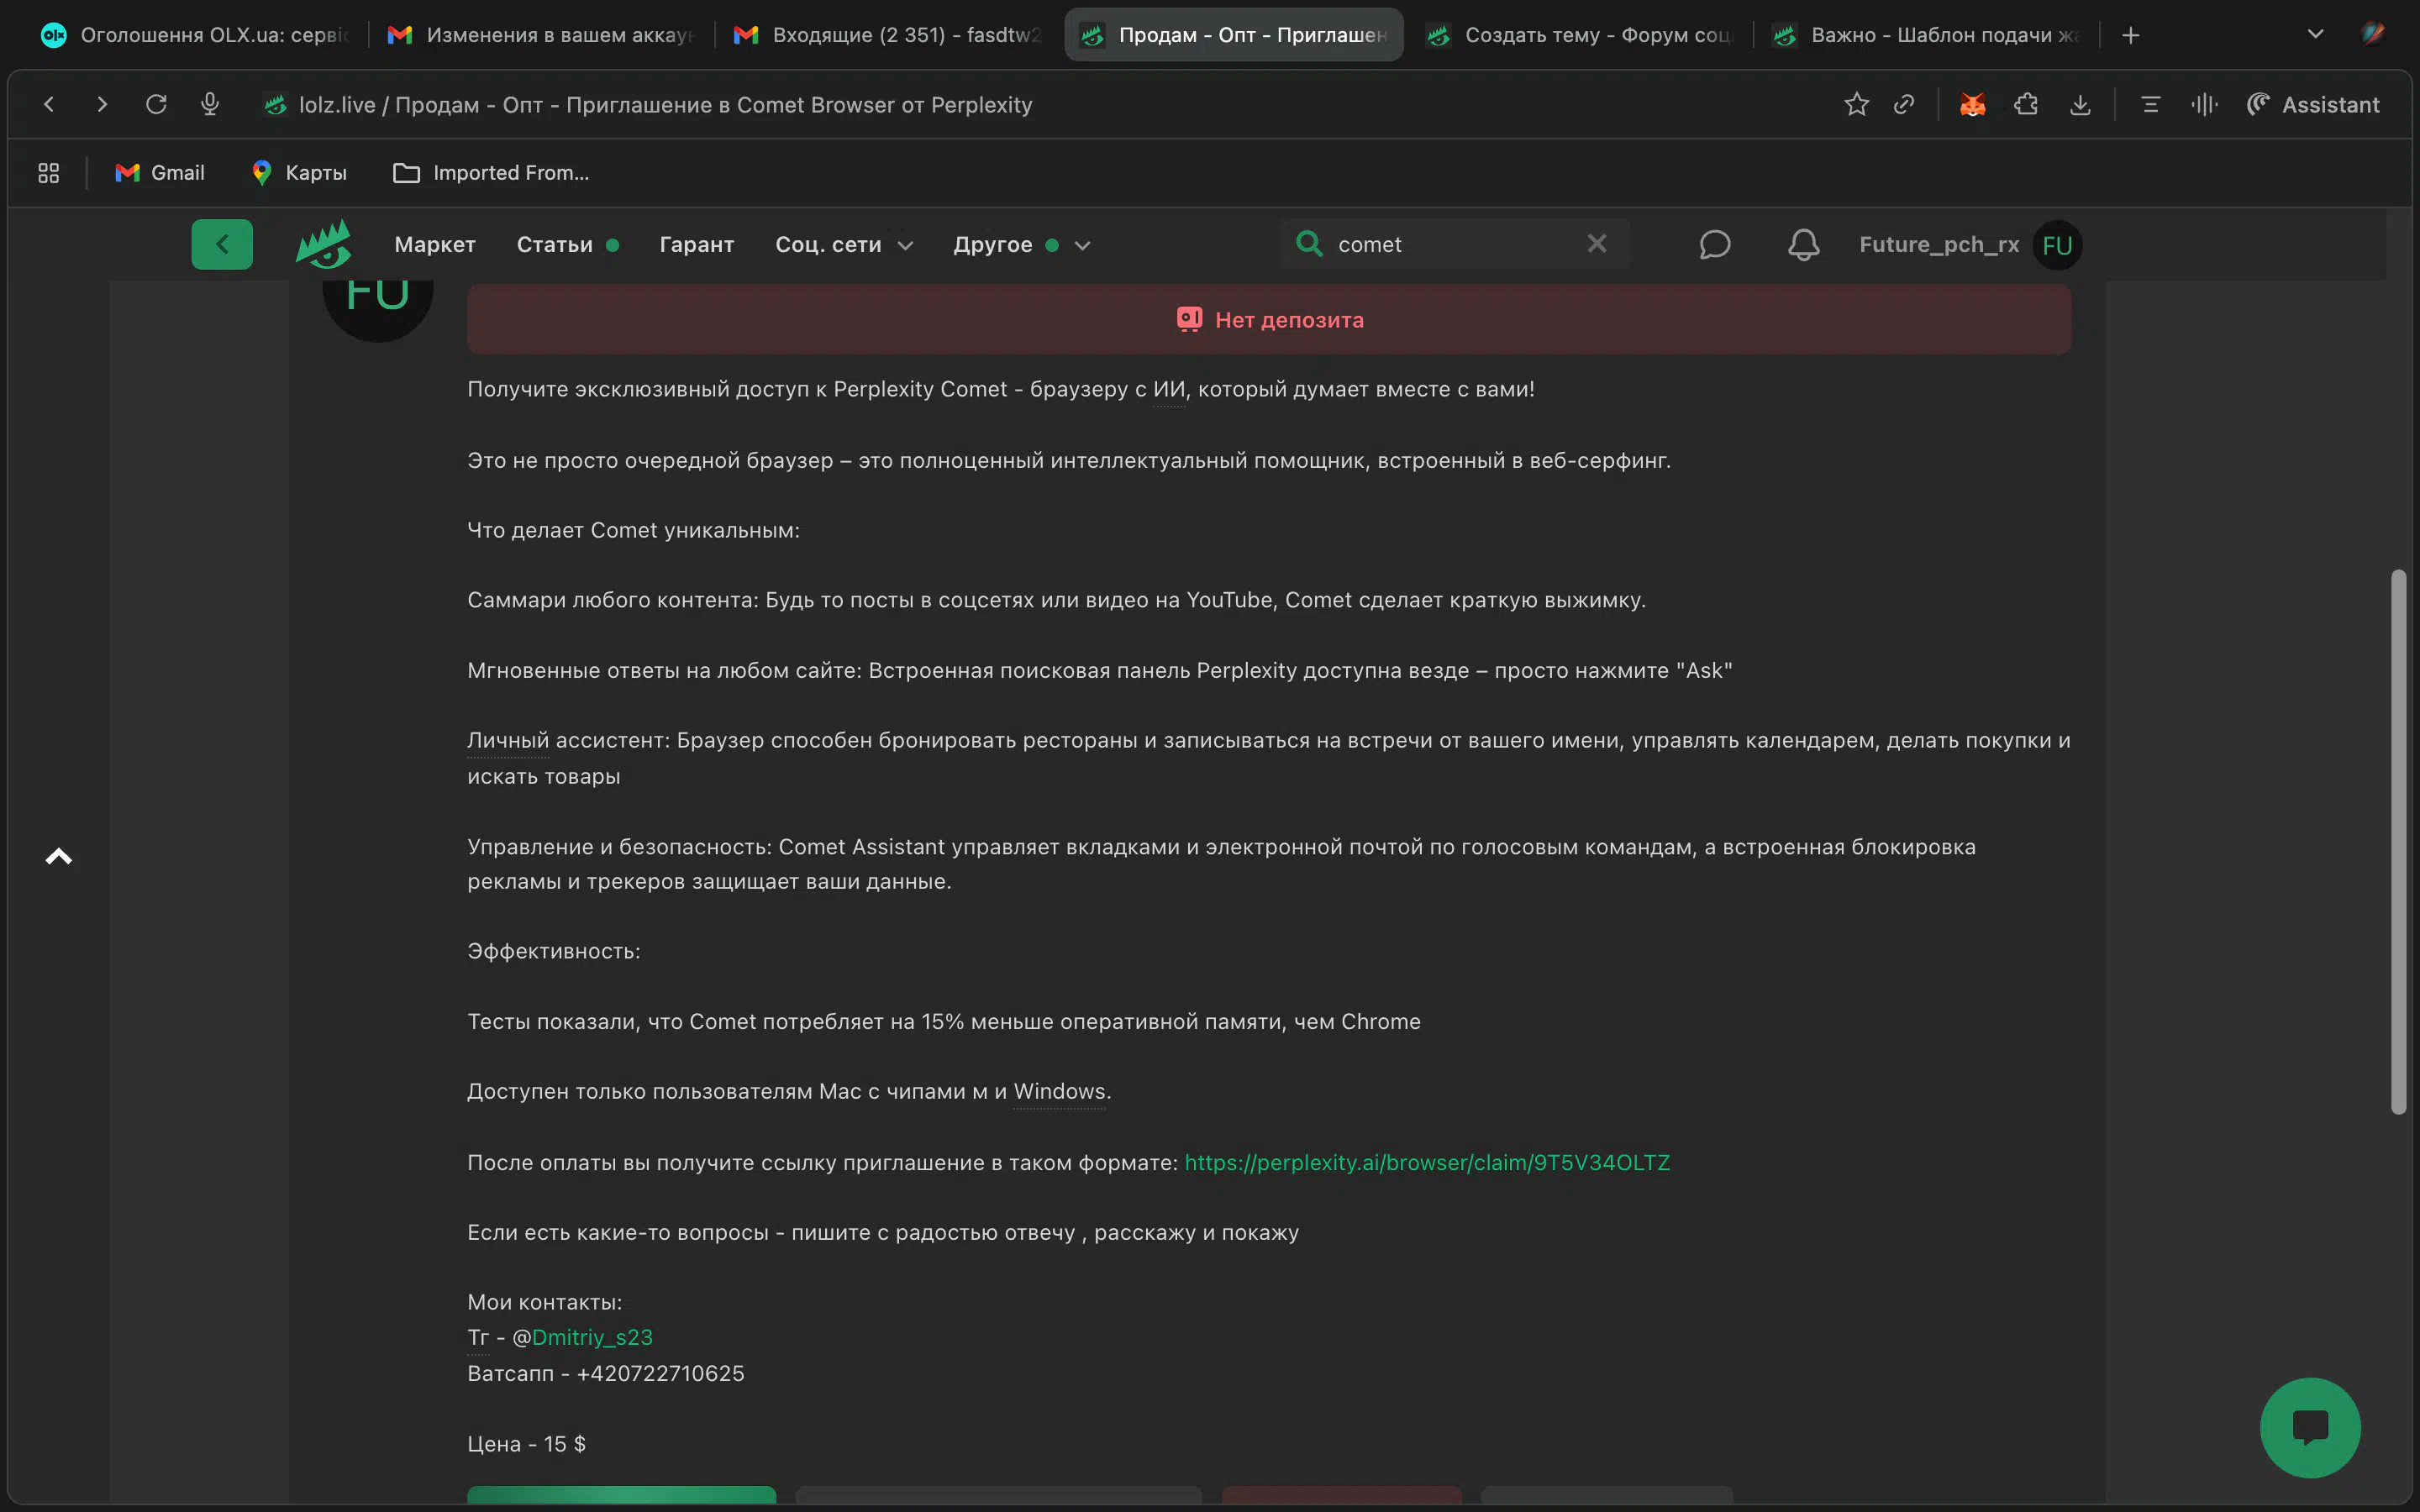Open the green support chat bubble
This screenshot has width=2420, height=1512.
(2310, 1427)
